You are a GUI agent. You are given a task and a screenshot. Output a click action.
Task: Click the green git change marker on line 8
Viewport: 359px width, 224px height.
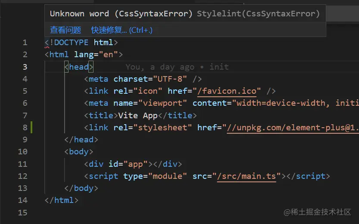pos(31,128)
